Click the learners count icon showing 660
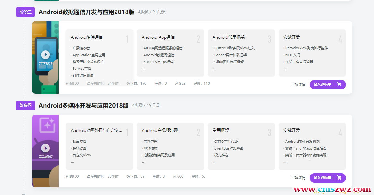This screenshot has height=195, width=374. (174, 176)
